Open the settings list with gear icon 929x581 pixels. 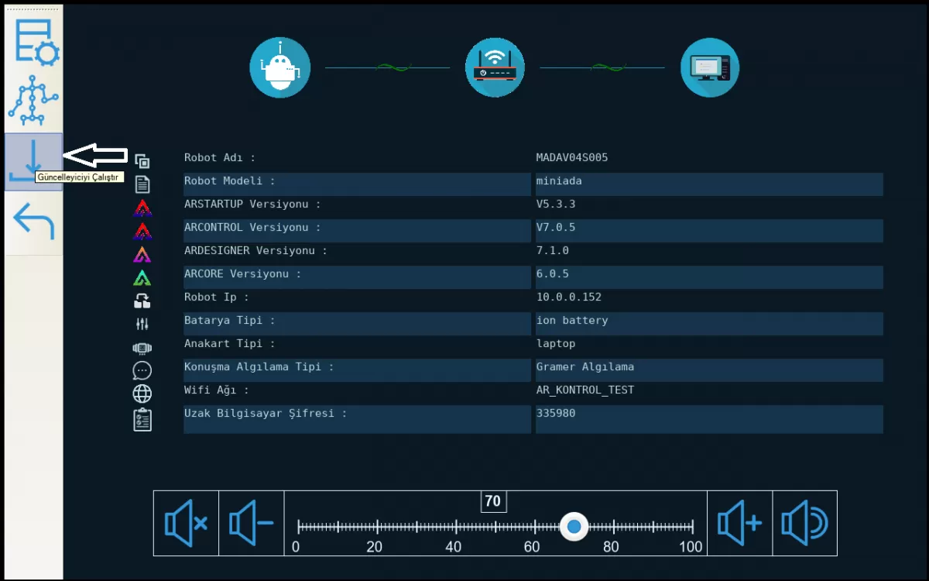(35, 42)
